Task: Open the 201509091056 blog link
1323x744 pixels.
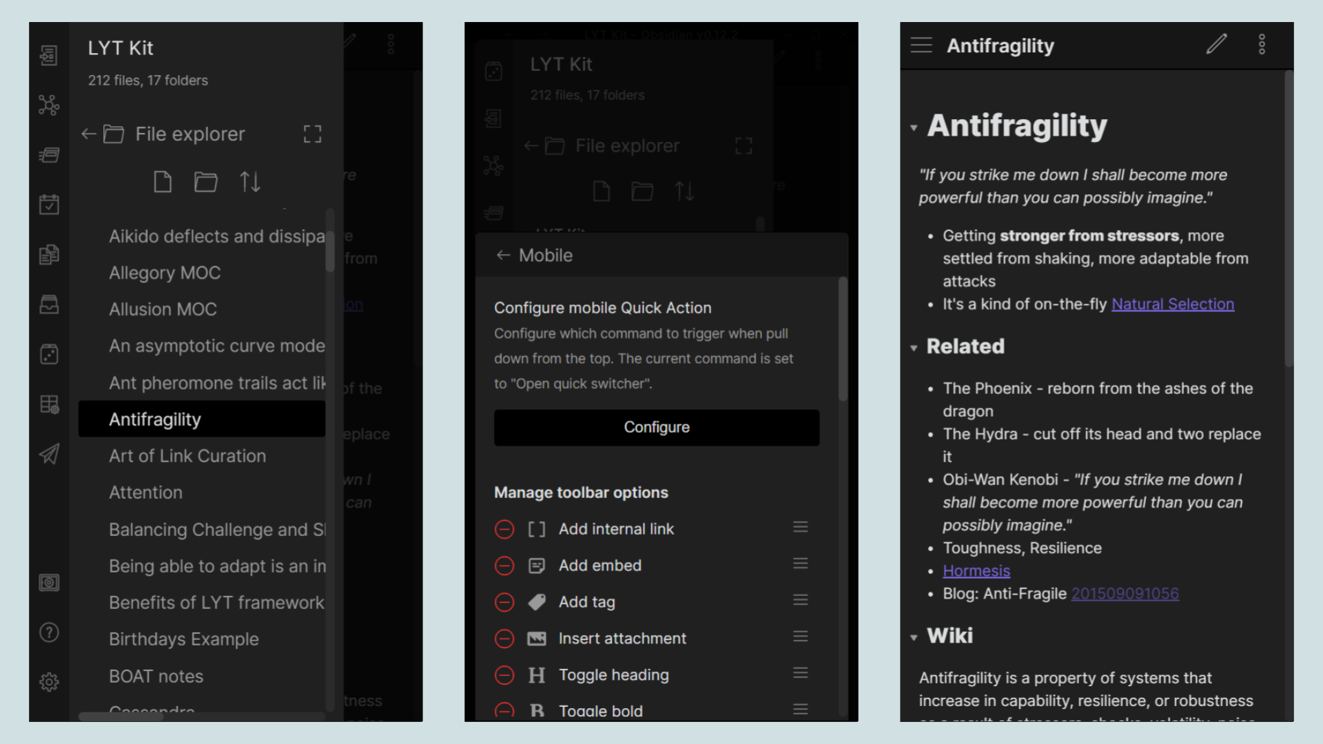Action: tap(1125, 593)
